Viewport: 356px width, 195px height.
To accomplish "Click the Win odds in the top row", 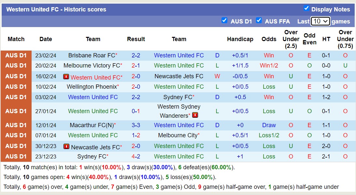I will click(269, 55).
